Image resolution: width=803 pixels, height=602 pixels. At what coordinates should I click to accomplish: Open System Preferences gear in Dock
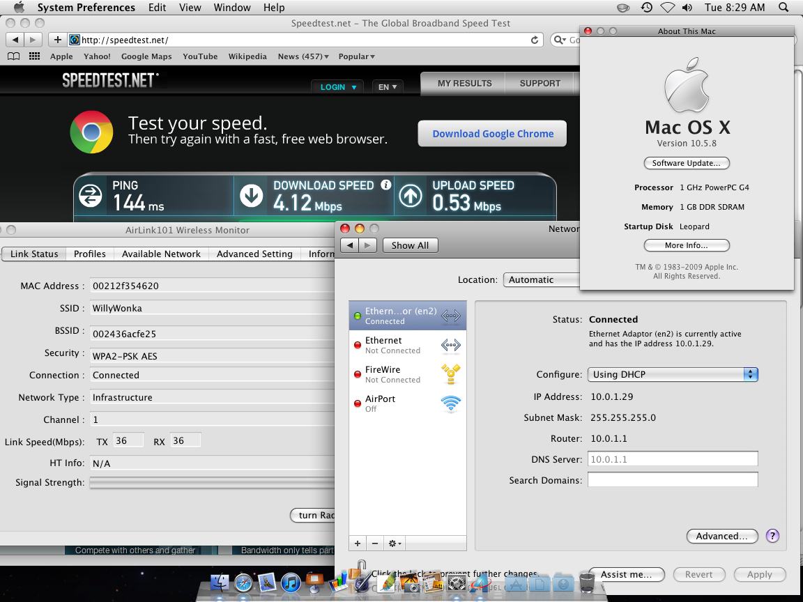[456, 582]
